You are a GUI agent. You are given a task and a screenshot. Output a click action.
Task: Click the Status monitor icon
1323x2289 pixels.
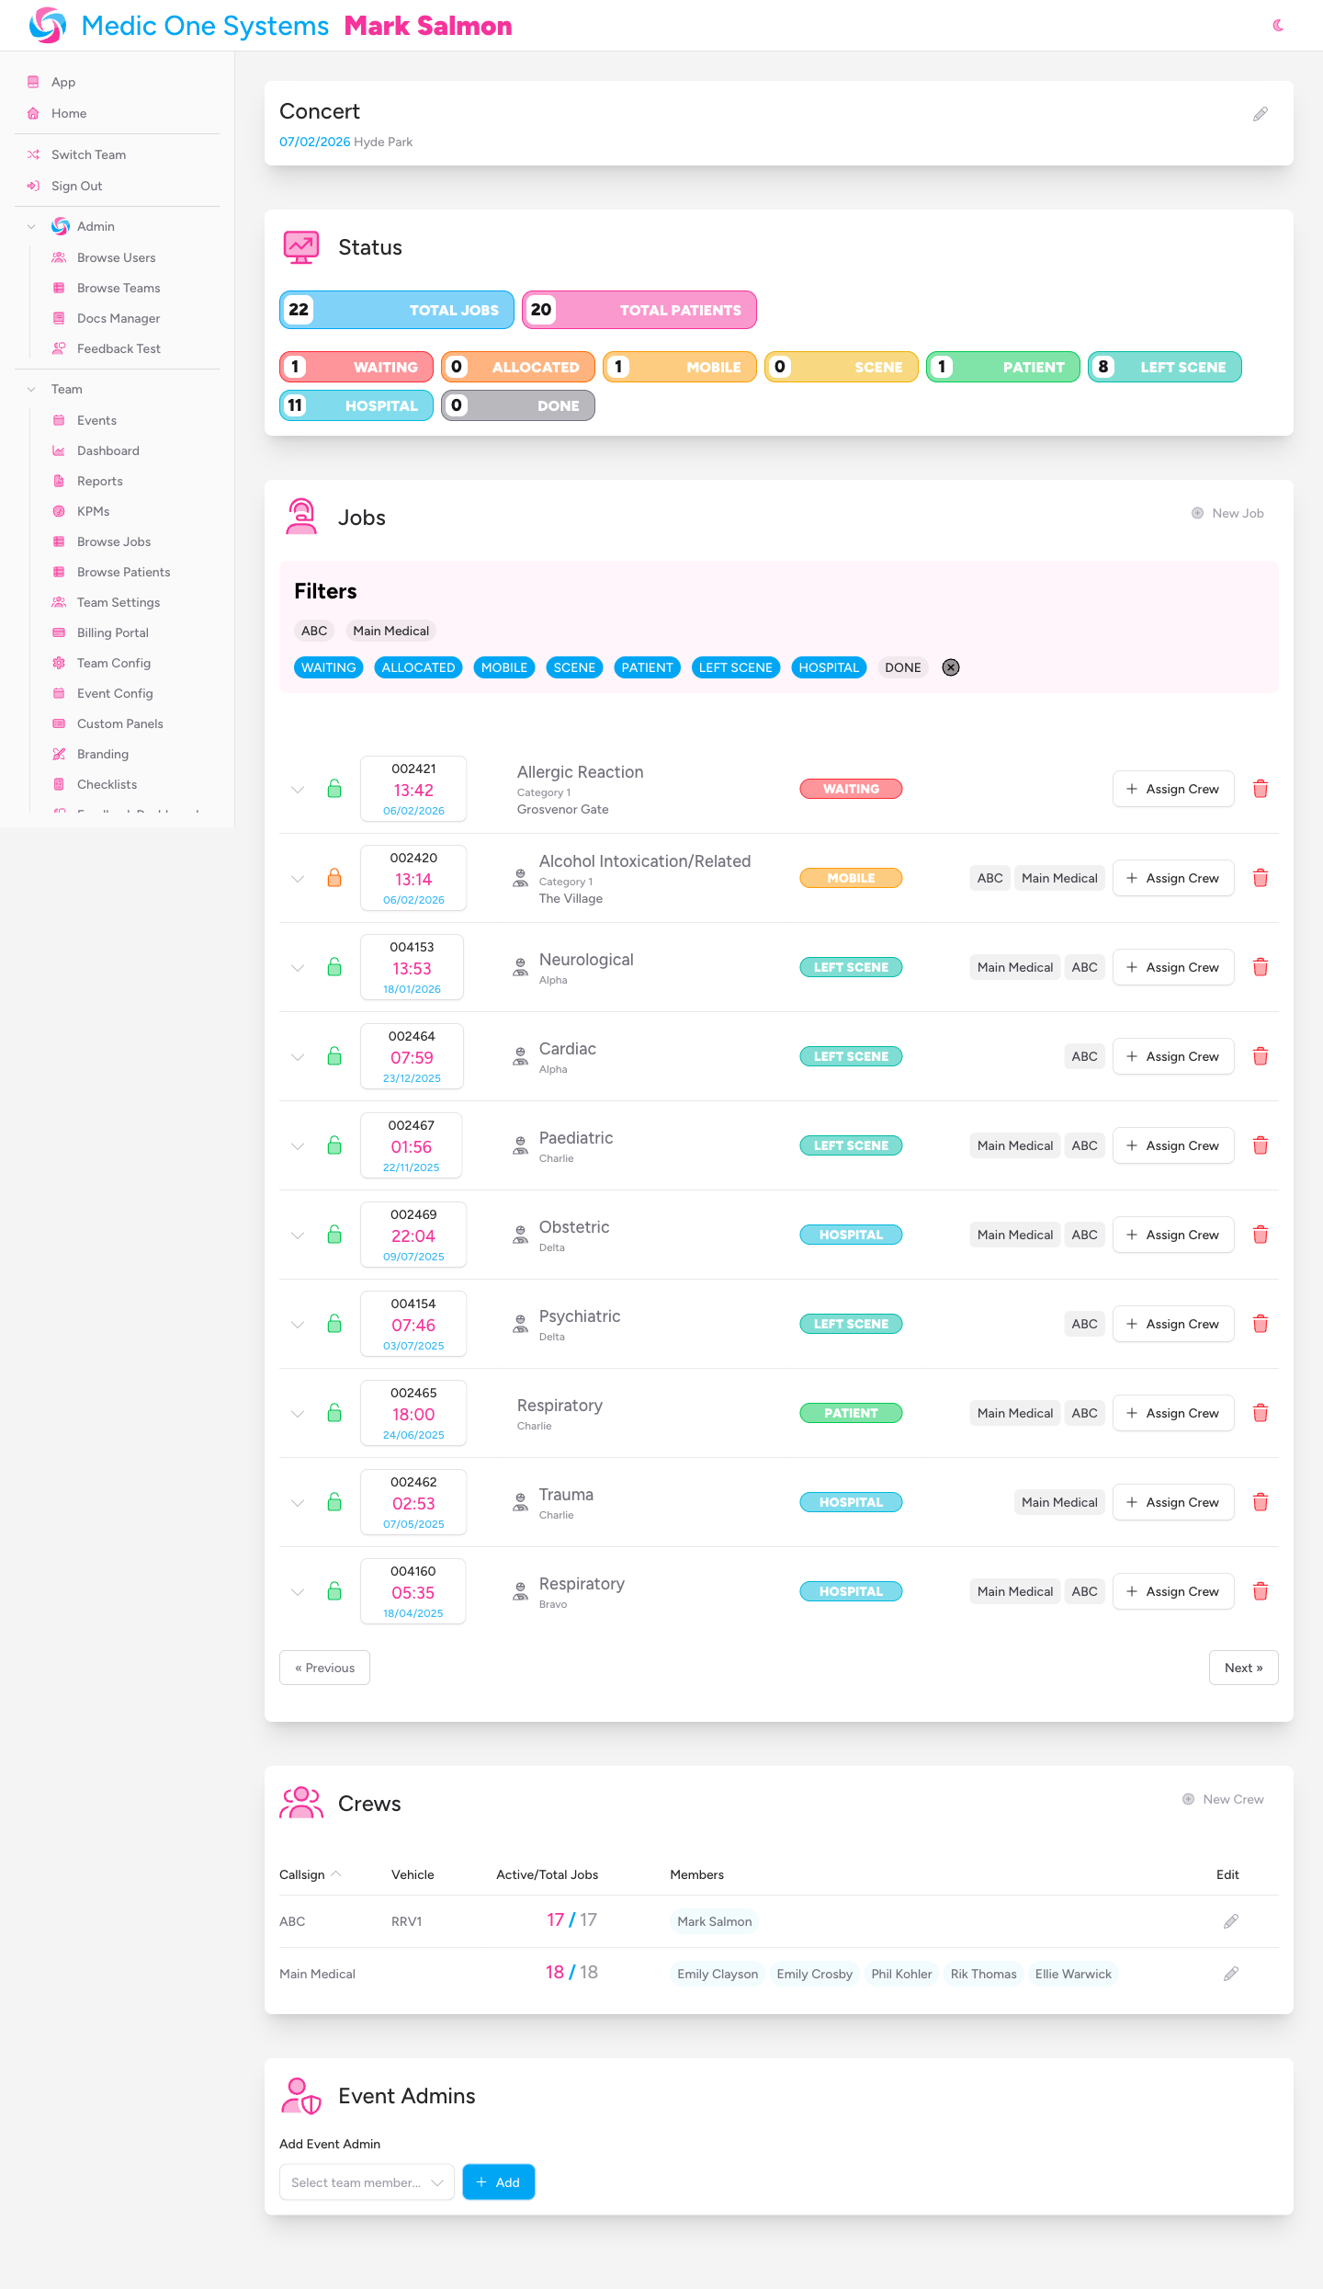301,247
